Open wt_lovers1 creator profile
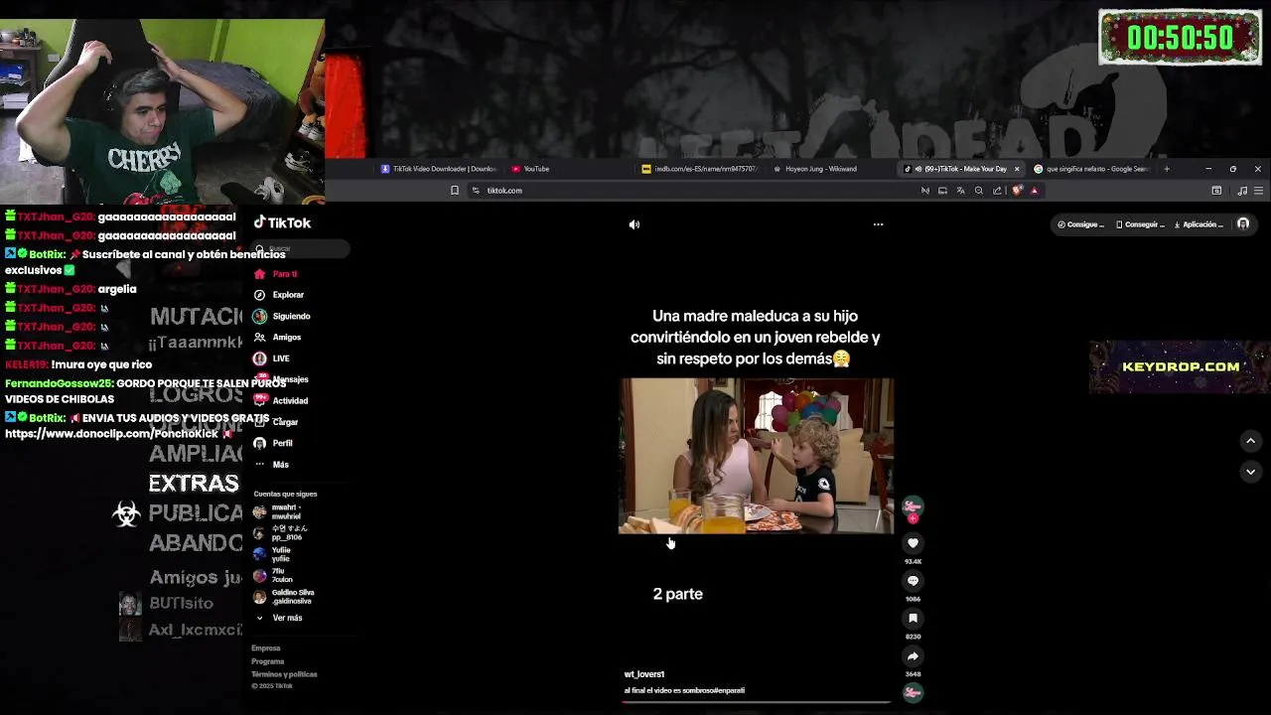Image resolution: width=1271 pixels, height=715 pixels. (x=643, y=674)
